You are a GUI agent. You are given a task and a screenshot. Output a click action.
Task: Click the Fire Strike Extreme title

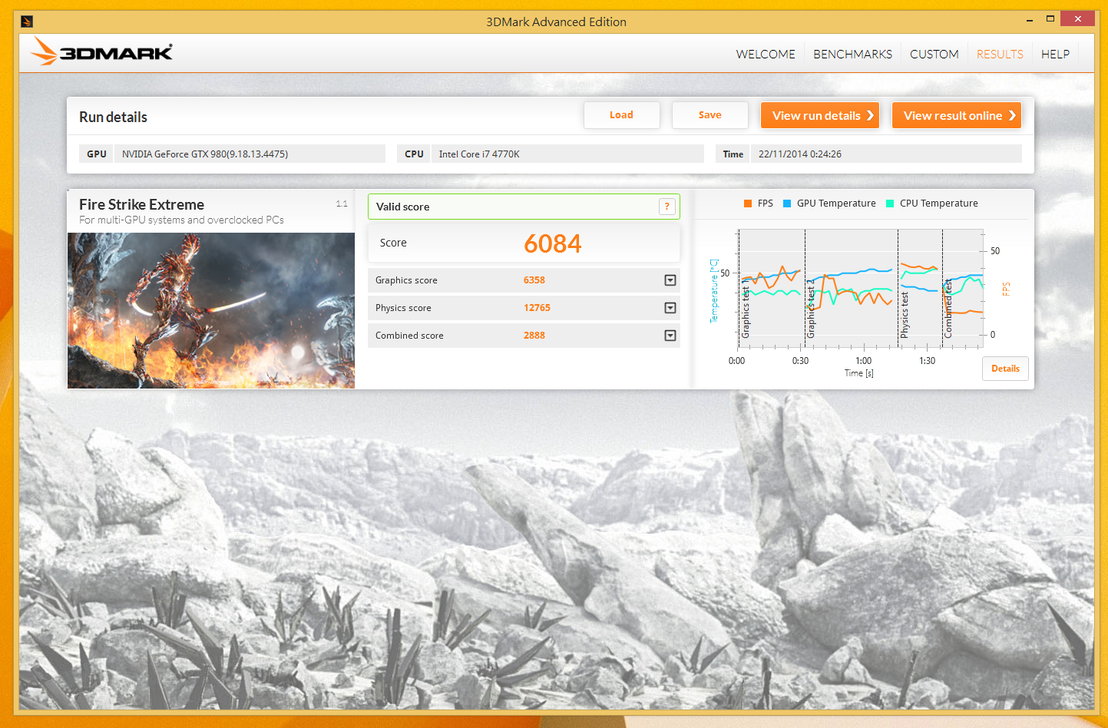click(142, 204)
